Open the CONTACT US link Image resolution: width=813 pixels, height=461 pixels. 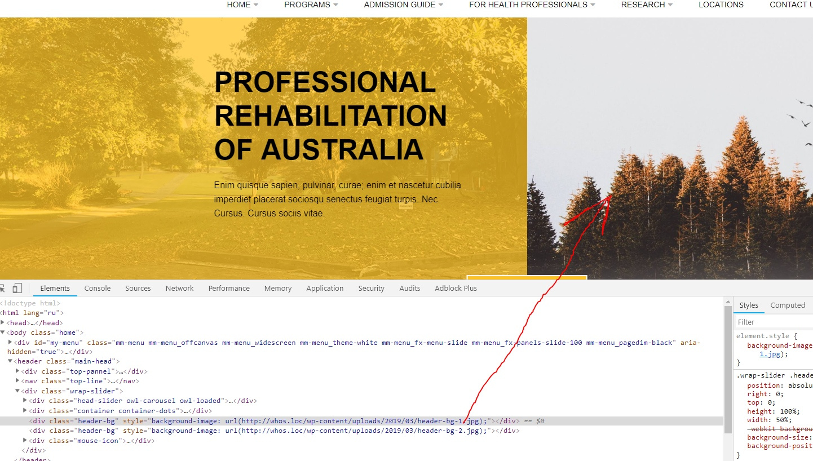791,5
